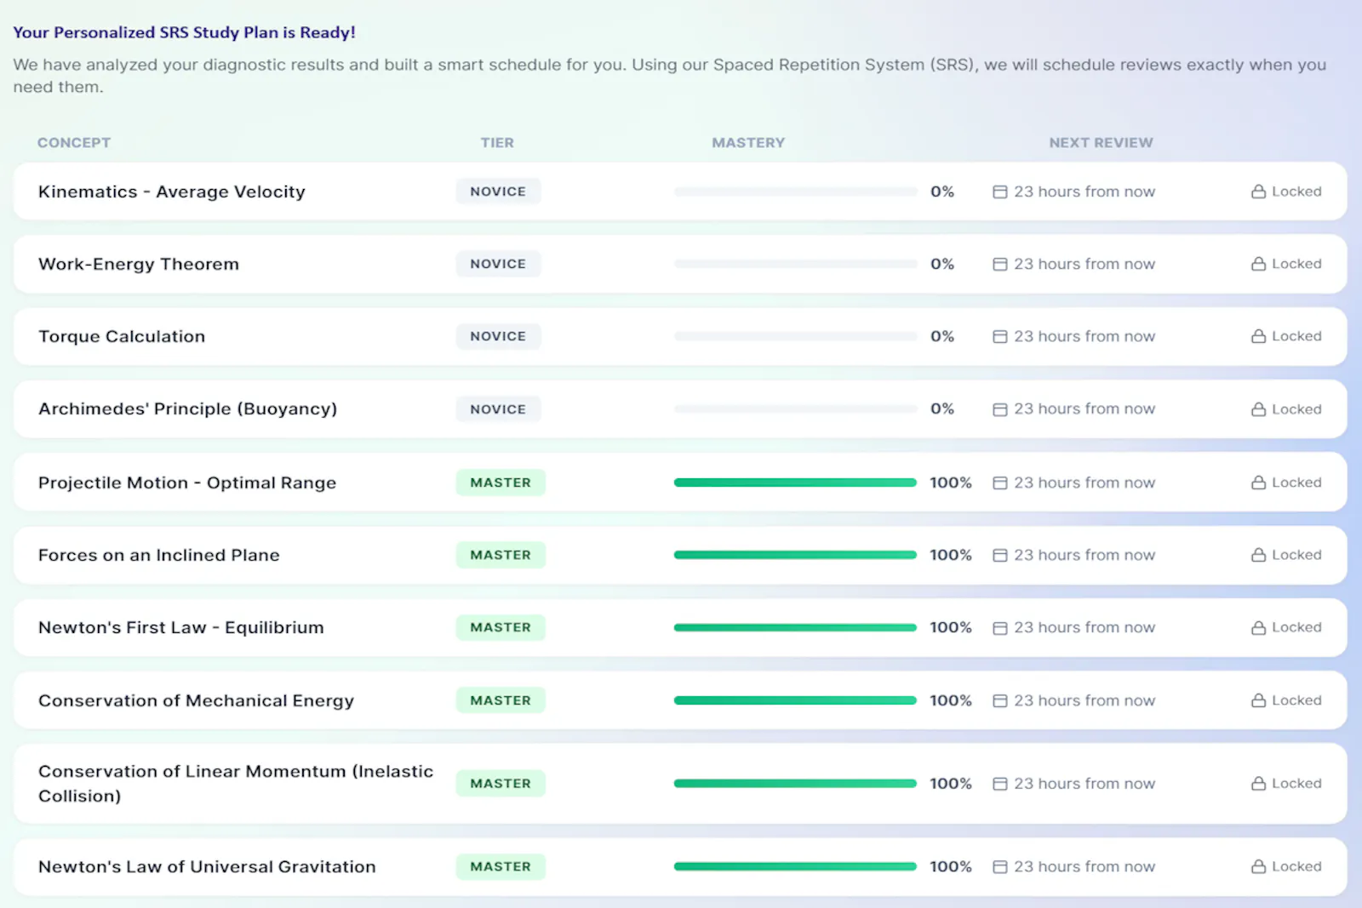Click the calendar icon in Conservation of Mechanical Energy row
This screenshot has width=1362, height=908.
coord(1000,700)
